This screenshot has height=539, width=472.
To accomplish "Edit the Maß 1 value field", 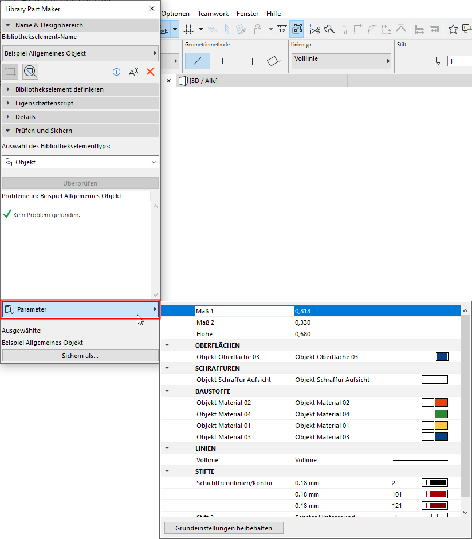I will point(344,310).
